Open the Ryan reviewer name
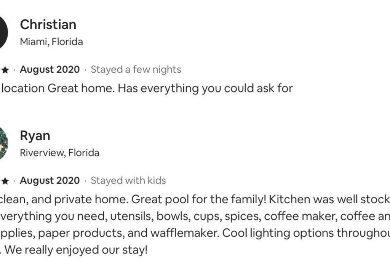 pos(35,136)
